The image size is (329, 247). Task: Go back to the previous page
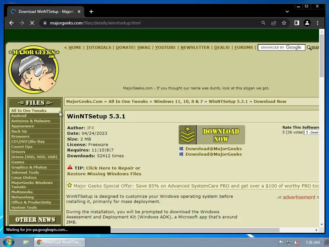point(12,23)
